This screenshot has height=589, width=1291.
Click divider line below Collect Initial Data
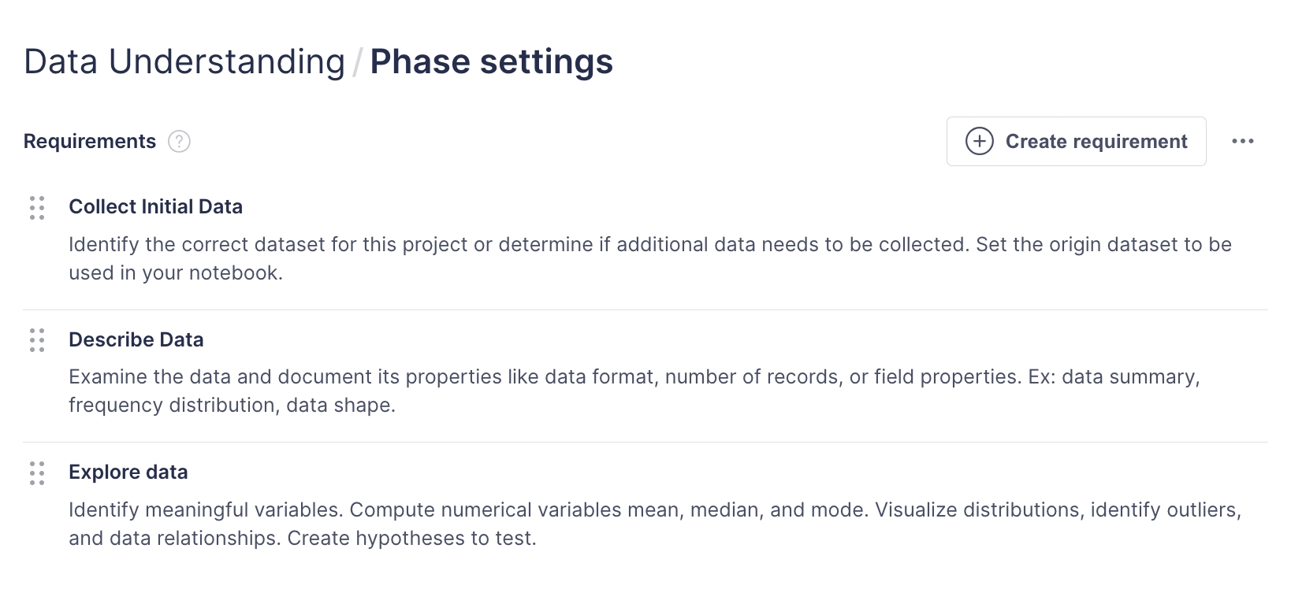pyautogui.click(x=645, y=310)
